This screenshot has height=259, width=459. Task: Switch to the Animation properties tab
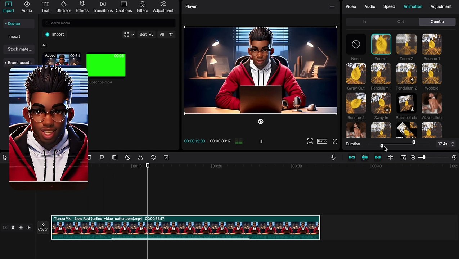click(413, 6)
